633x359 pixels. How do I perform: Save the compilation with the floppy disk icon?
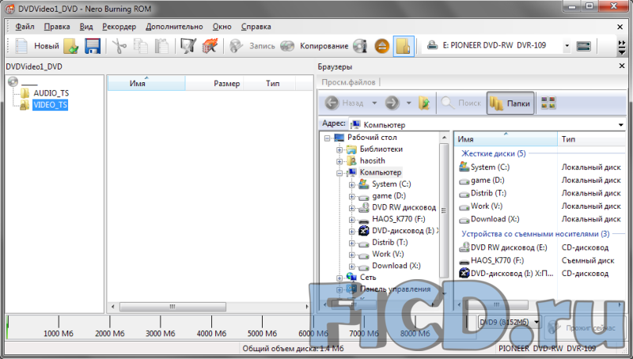[93, 46]
